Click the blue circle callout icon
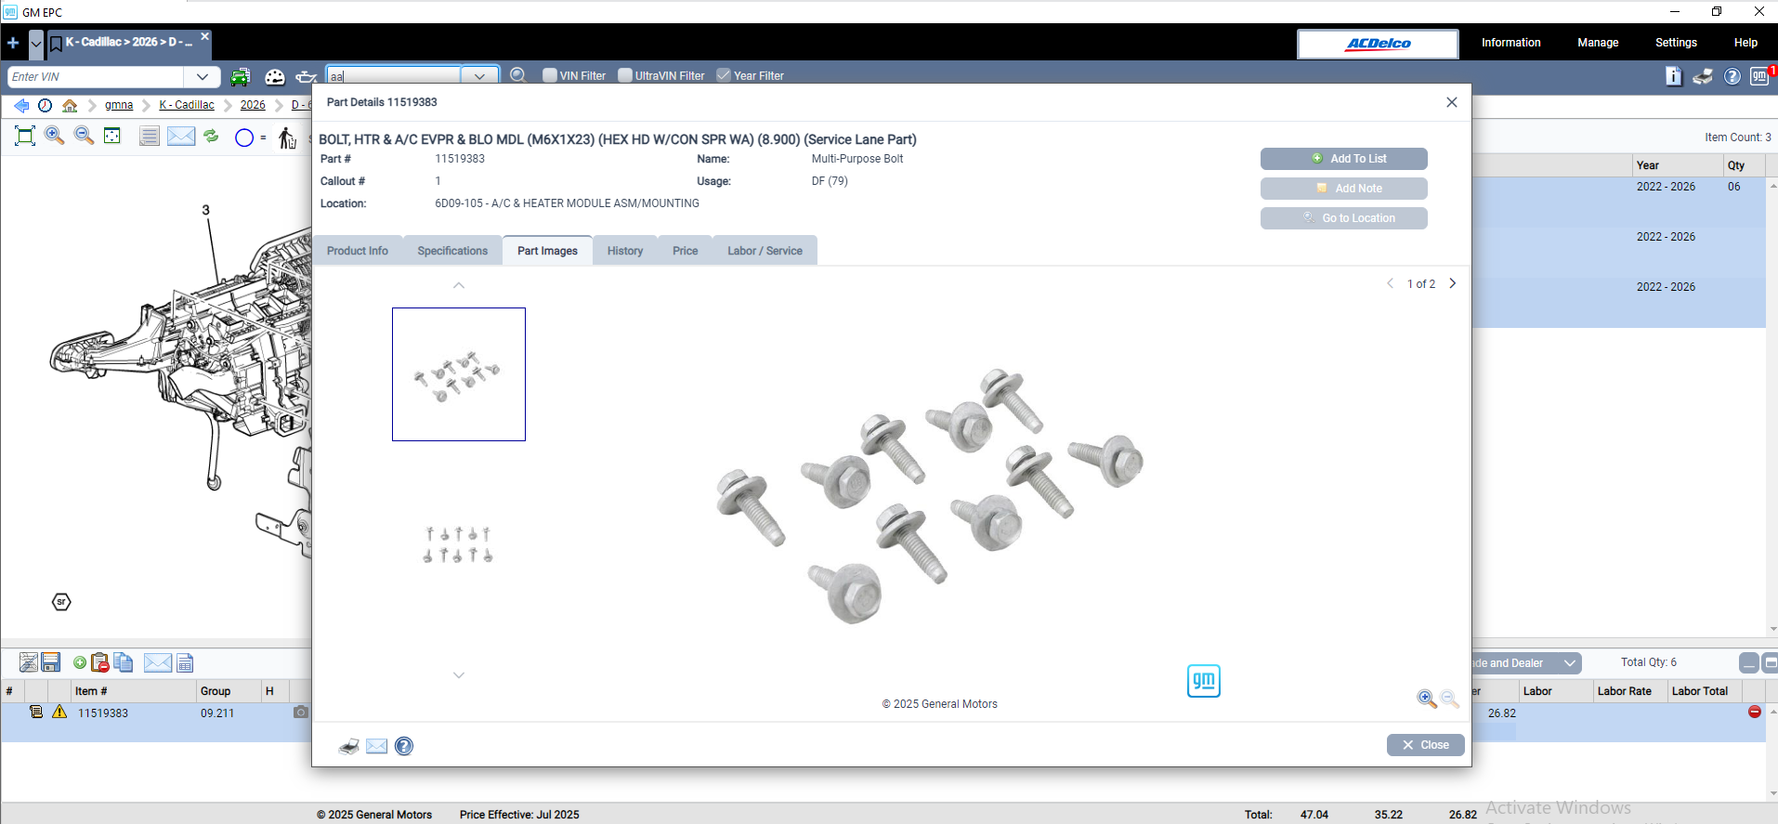The height and width of the screenshot is (824, 1778). [x=244, y=137]
